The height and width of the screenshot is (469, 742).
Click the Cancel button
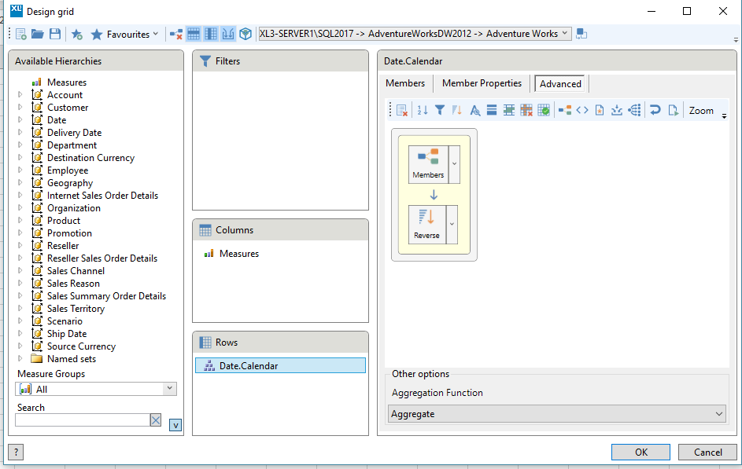coord(707,452)
